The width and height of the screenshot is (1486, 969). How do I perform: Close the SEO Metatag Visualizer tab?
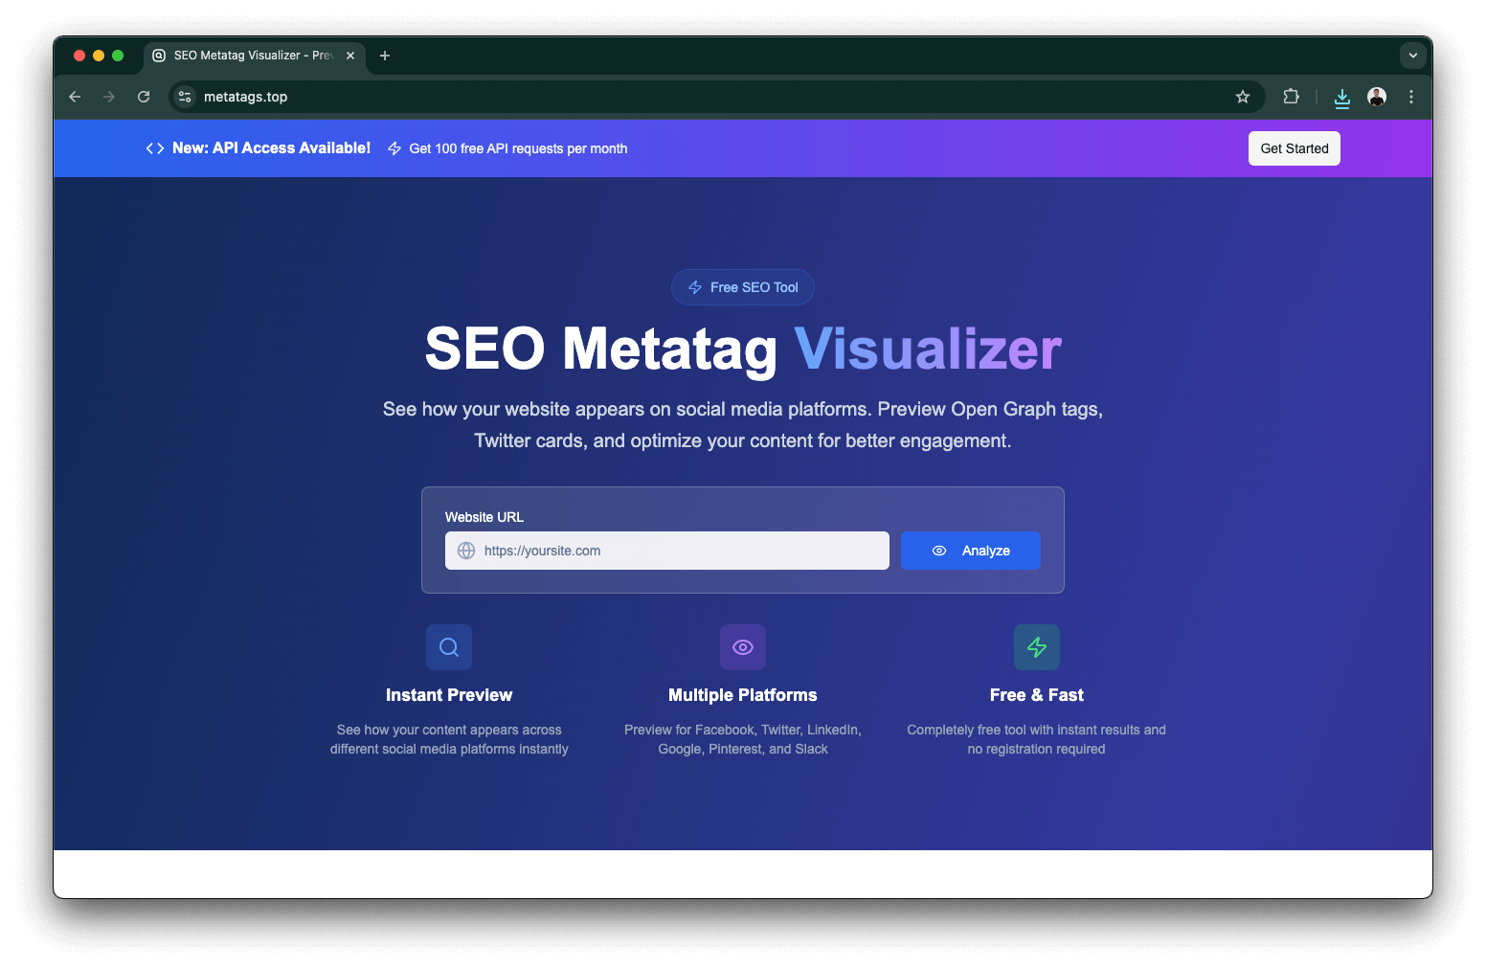tap(350, 56)
